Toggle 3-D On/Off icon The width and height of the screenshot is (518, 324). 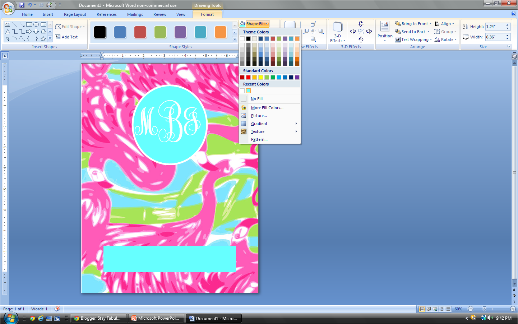[361, 32]
